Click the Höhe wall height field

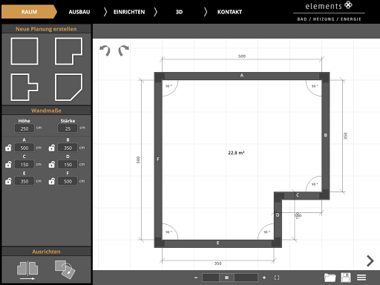24,128
